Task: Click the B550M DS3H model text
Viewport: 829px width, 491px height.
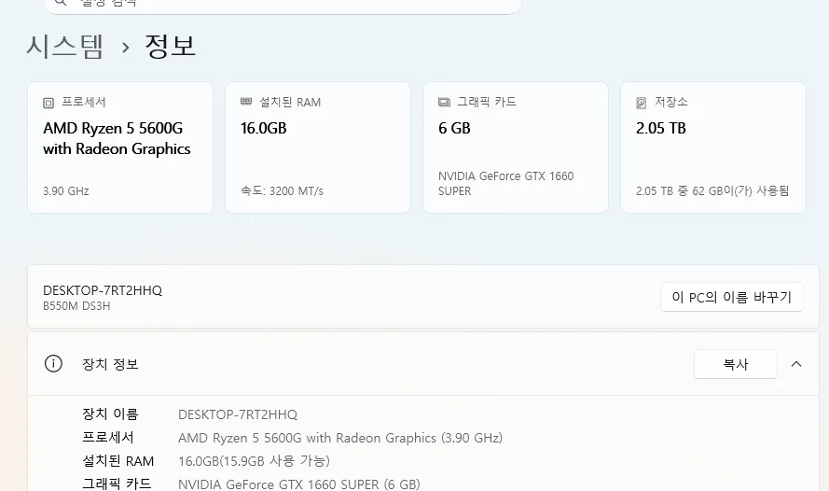Action: [x=76, y=306]
